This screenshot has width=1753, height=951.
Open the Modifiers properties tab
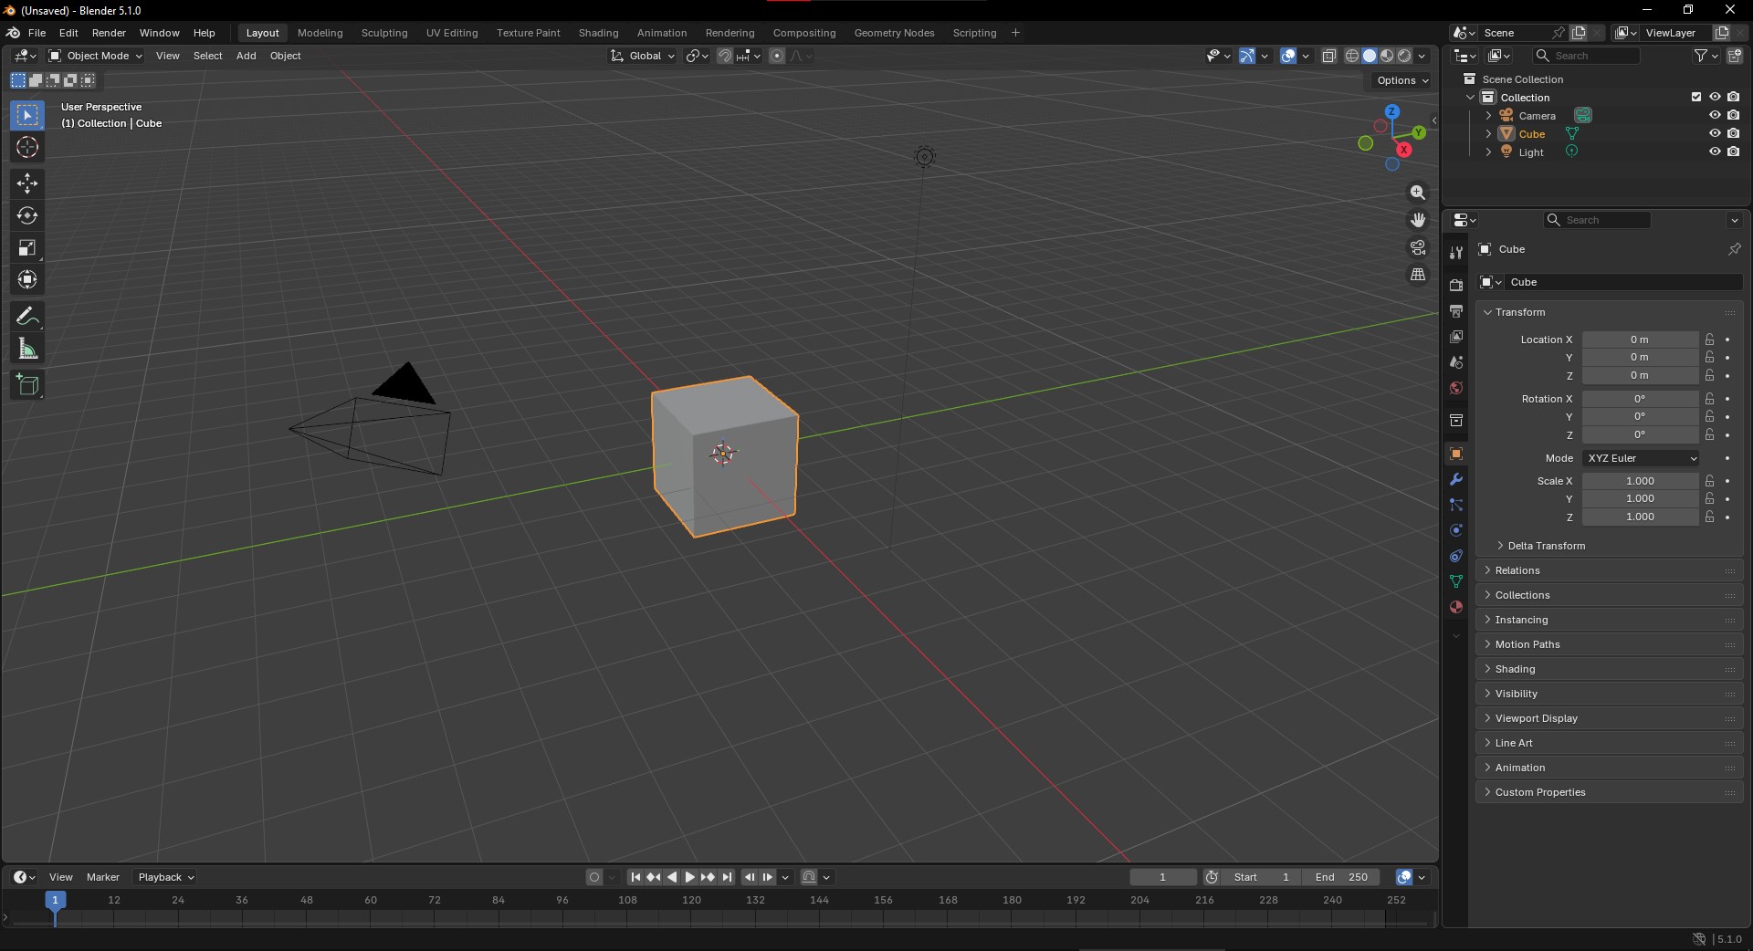(x=1456, y=479)
